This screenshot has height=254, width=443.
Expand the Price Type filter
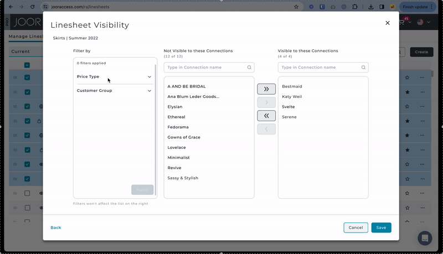coord(114,77)
